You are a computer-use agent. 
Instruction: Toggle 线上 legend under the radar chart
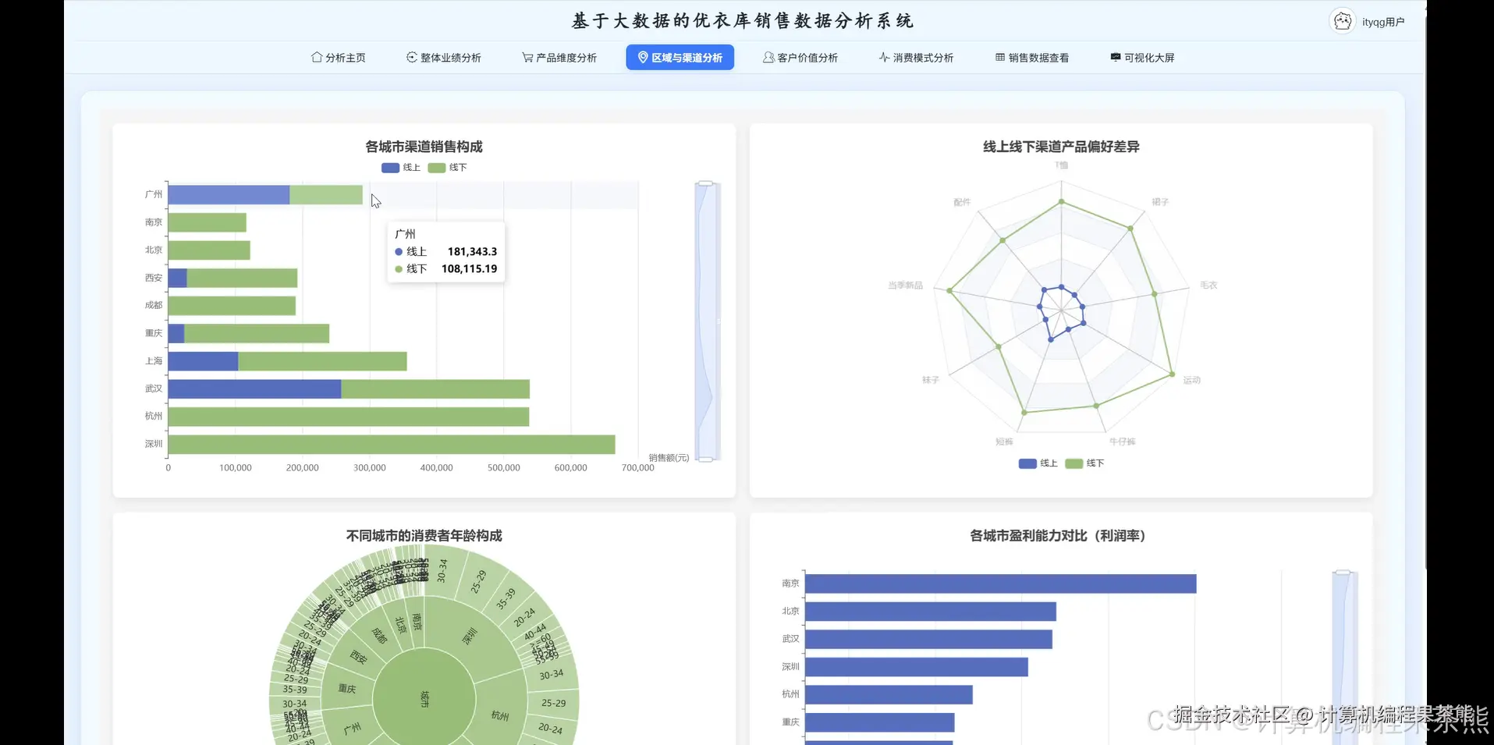1038,463
